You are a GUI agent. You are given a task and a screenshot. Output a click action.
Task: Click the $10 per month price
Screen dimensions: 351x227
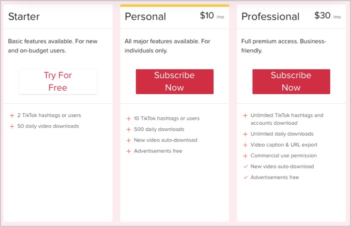pos(212,15)
